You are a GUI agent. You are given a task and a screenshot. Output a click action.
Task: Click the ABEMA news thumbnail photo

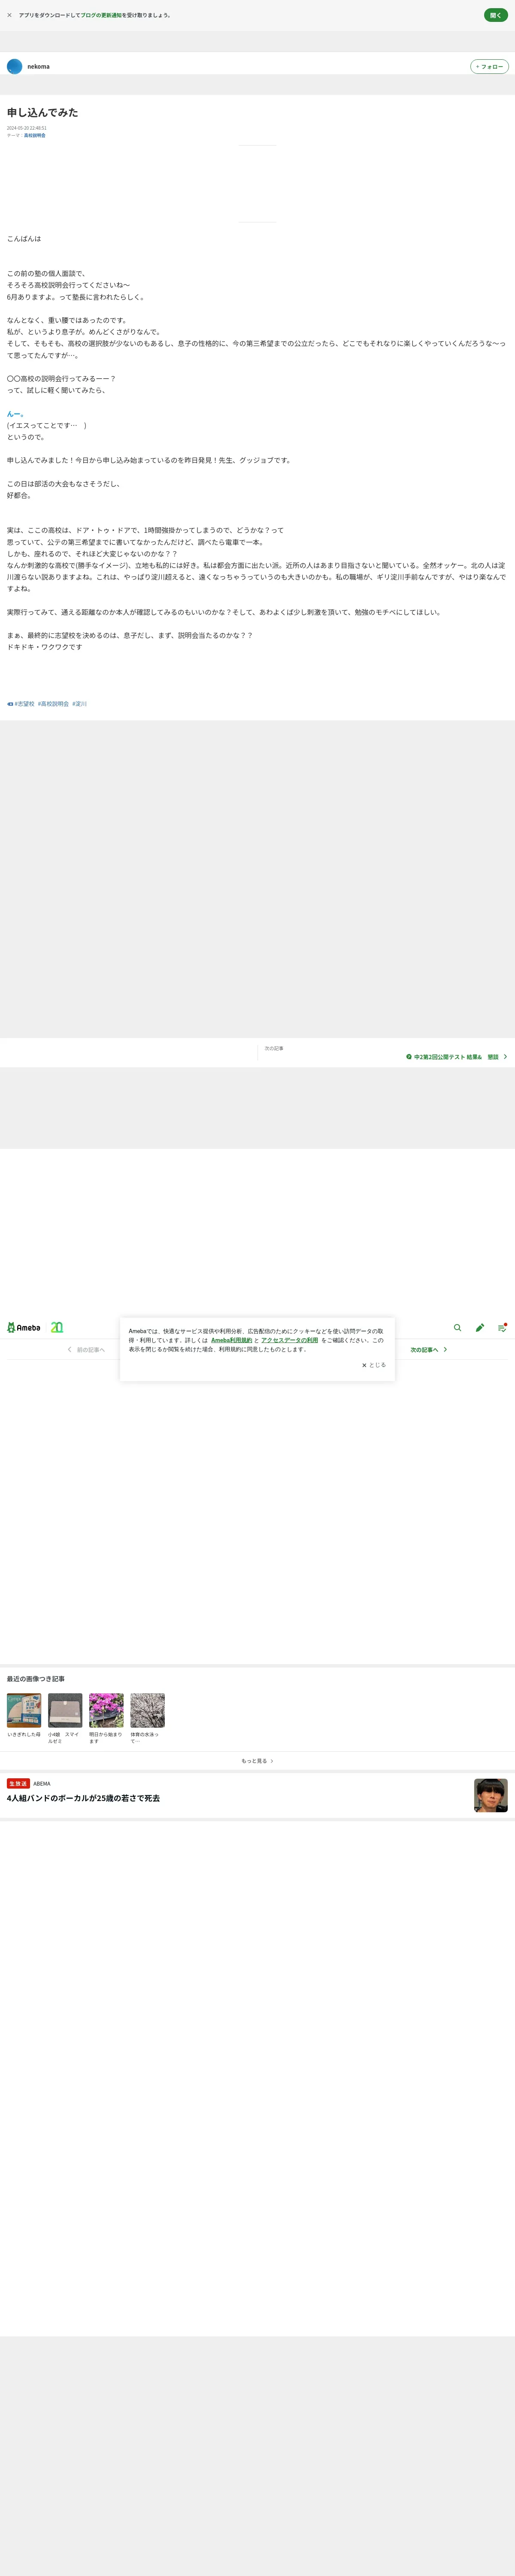pyautogui.click(x=491, y=1795)
